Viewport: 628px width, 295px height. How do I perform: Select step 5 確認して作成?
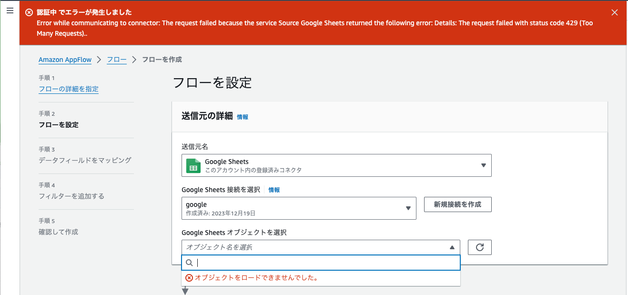click(58, 232)
